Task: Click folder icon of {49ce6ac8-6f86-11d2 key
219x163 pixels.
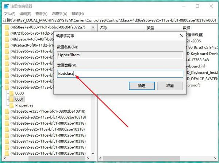Action: (7, 45)
